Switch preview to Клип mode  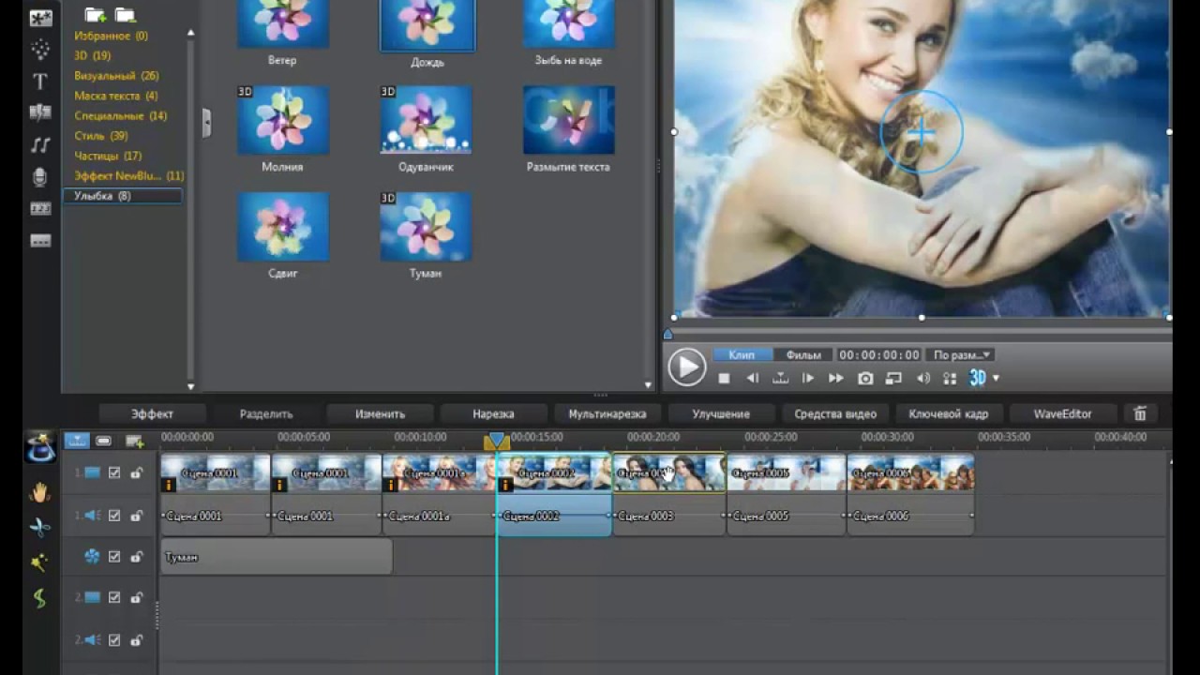[x=742, y=355]
